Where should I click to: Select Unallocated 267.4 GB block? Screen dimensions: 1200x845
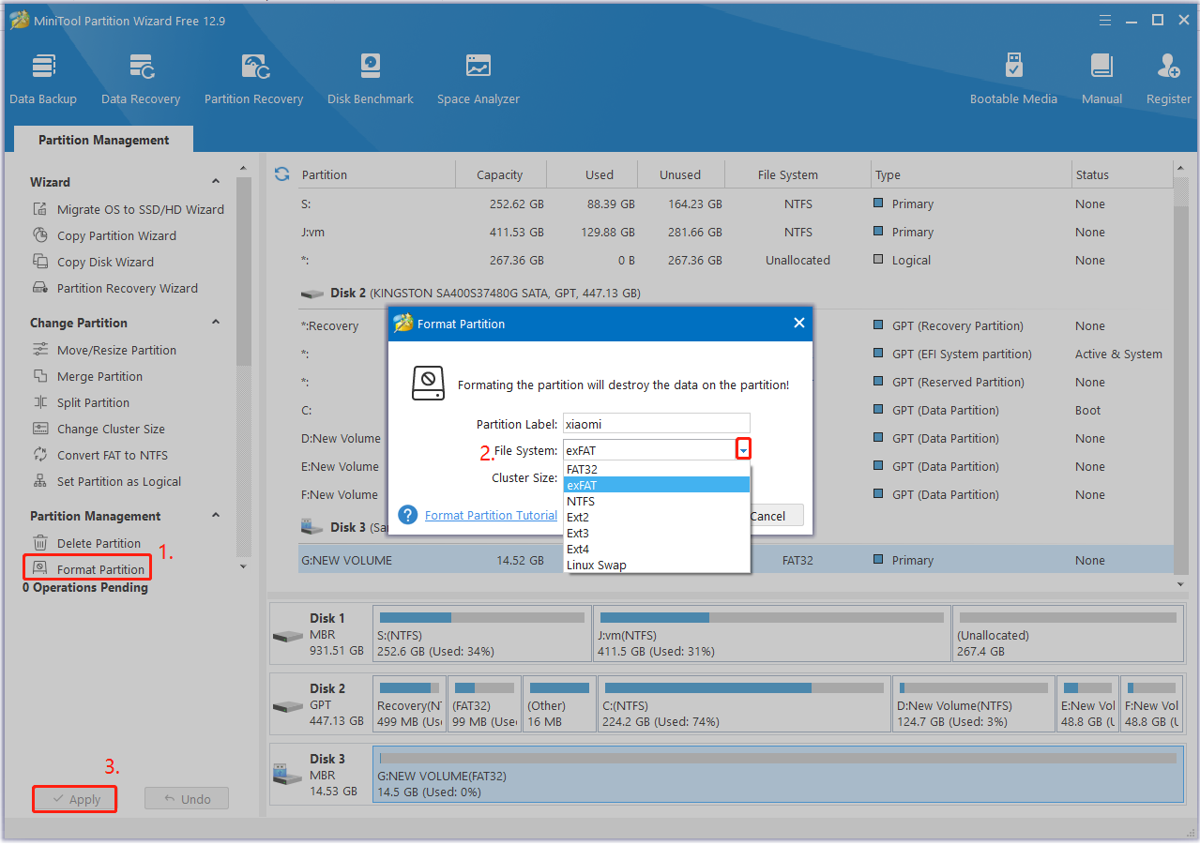click(1068, 634)
